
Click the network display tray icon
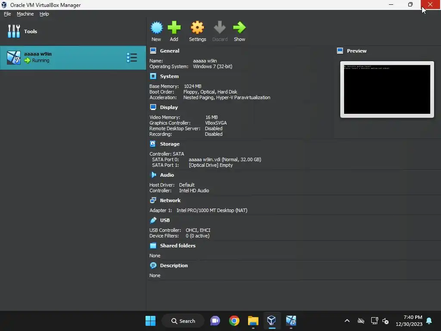pos(374,321)
